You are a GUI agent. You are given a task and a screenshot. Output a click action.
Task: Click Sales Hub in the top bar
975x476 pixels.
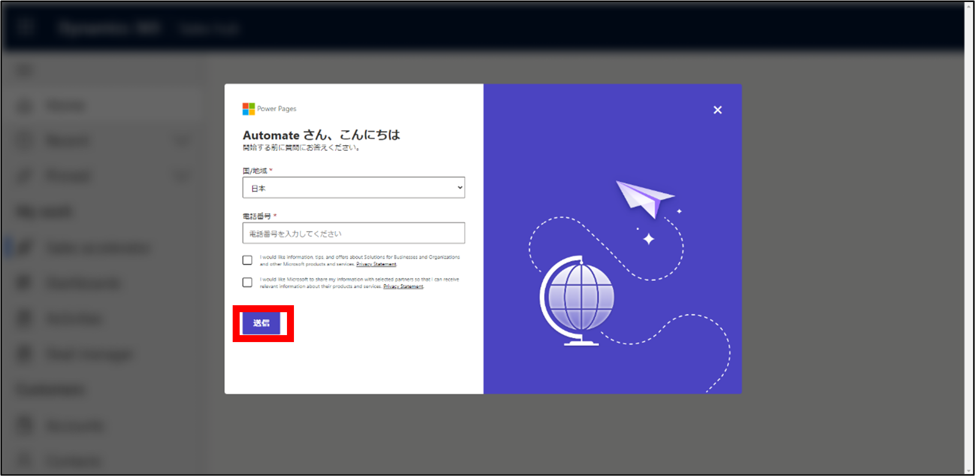click(x=209, y=28)
